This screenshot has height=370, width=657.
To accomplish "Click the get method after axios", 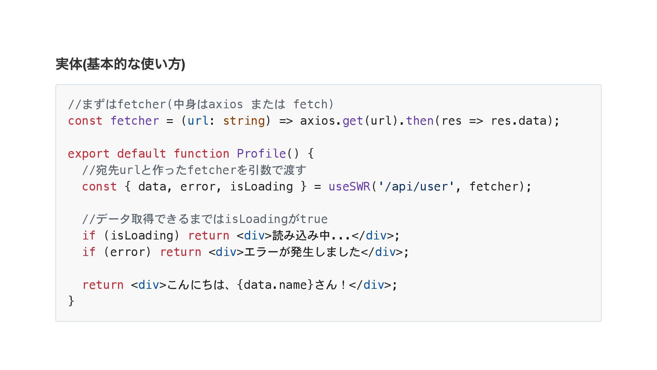I will 352,121.
